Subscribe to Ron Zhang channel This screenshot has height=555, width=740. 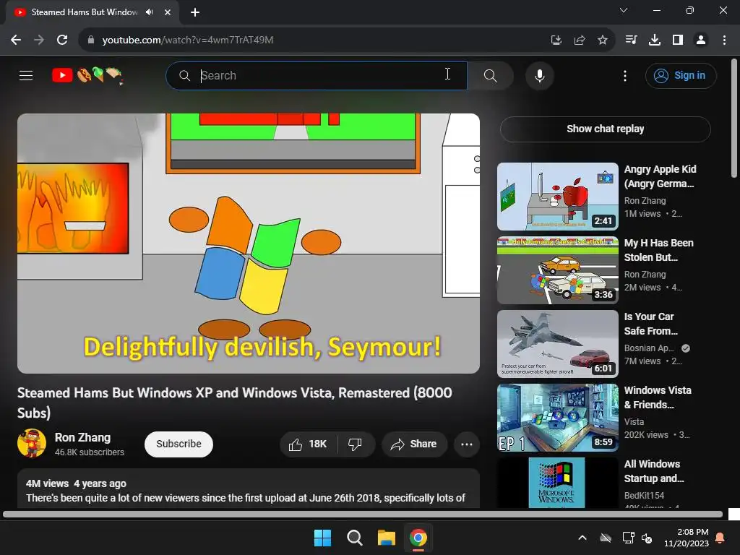(179, 444)
